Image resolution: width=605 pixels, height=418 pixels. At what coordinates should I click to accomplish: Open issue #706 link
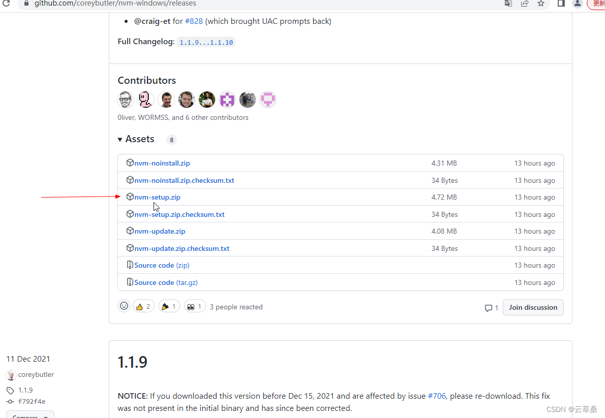(x=437, y=396)
